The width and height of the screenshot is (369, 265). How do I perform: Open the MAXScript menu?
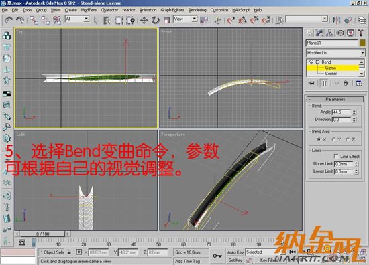(x=241, y=10)
